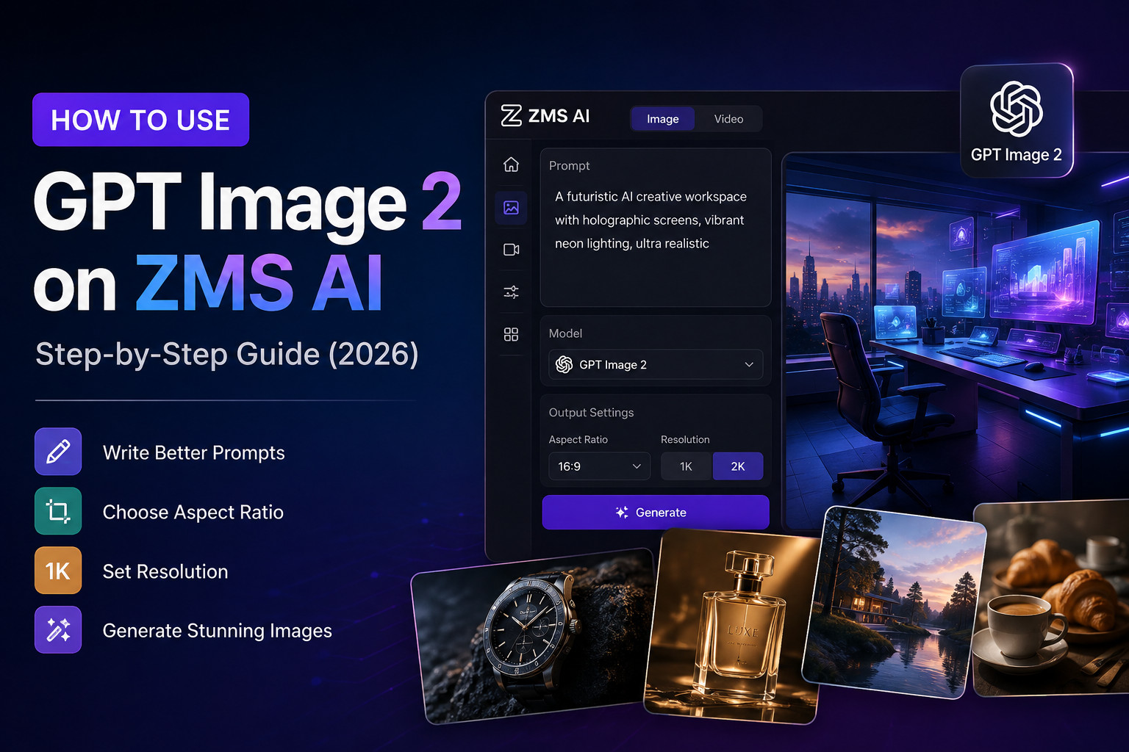Click the 'Output Settings' heading
Screen dimensions: 1129x752
tap(591, 413)
